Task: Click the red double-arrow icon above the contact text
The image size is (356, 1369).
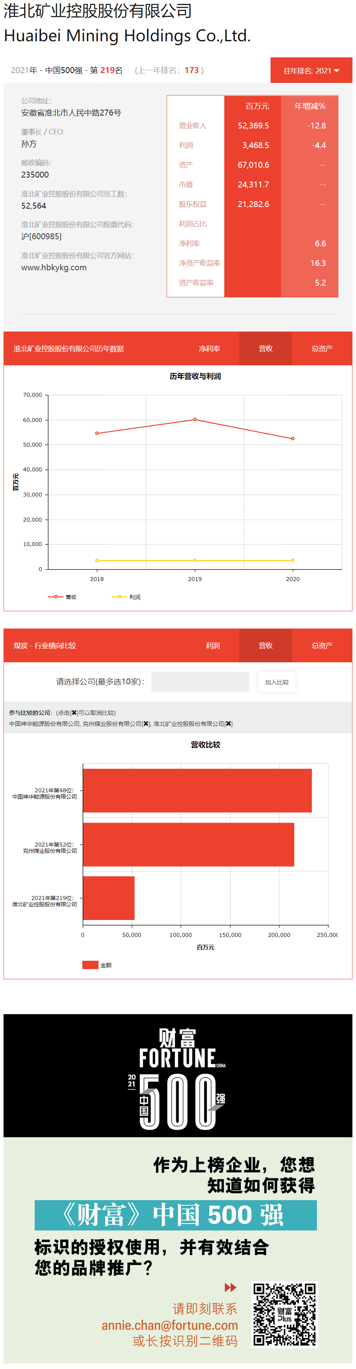Action: tap(230, 1287)
